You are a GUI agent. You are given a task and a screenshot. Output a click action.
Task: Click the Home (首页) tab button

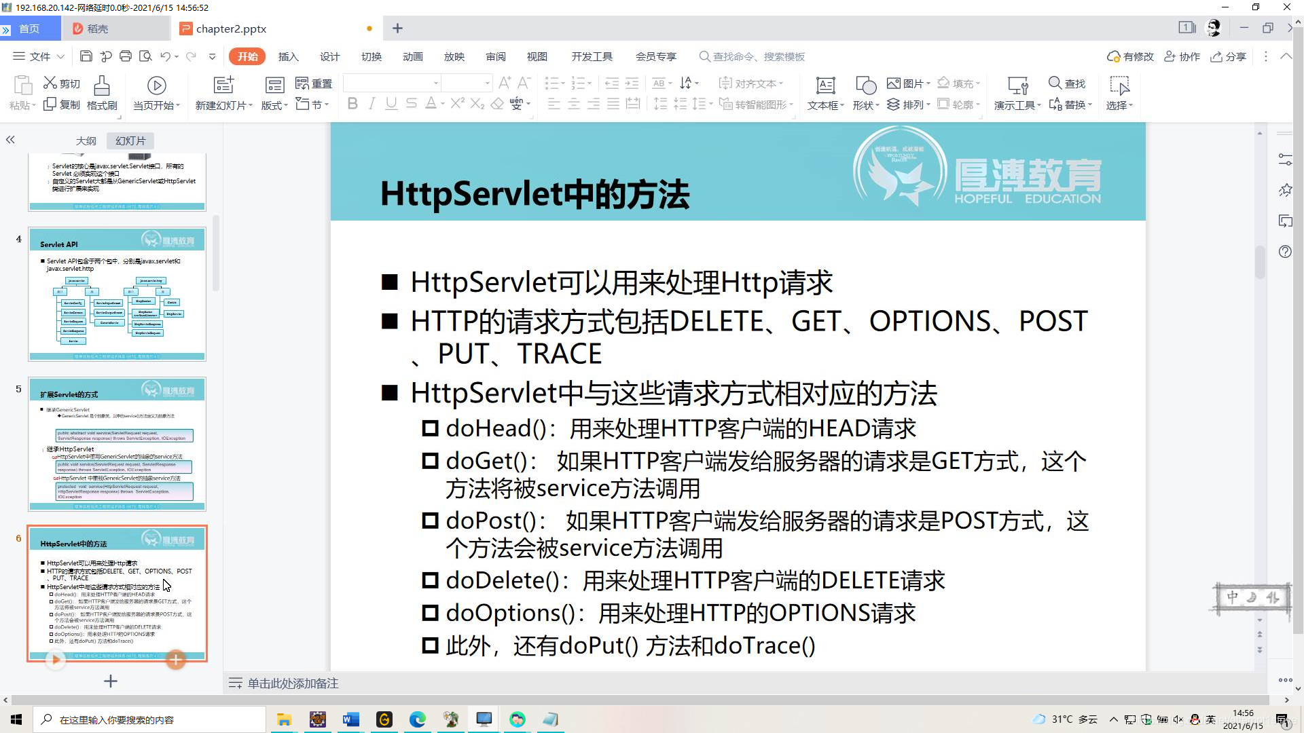(30, 29)
